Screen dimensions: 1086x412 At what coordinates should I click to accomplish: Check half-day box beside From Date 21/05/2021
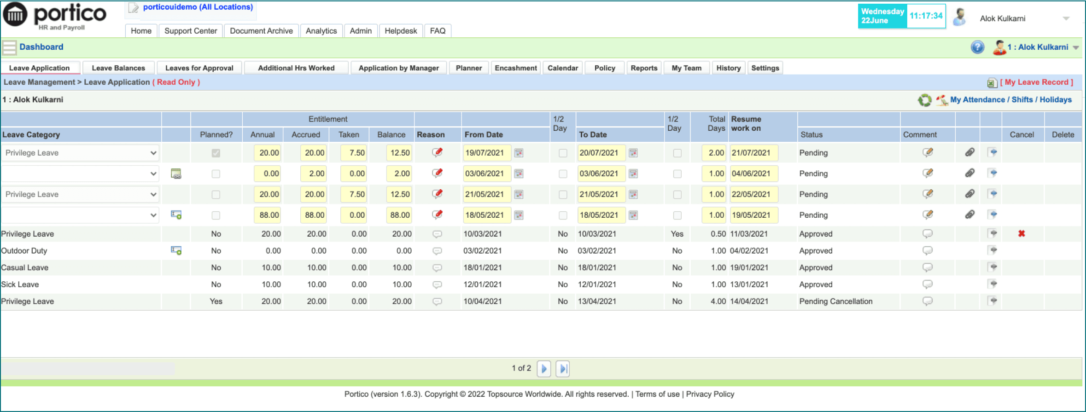point(563,195)
